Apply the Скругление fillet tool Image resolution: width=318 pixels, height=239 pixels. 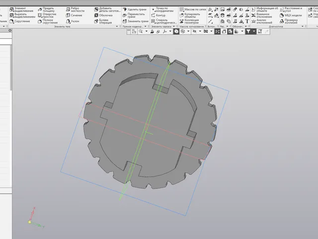click(20, 21)
